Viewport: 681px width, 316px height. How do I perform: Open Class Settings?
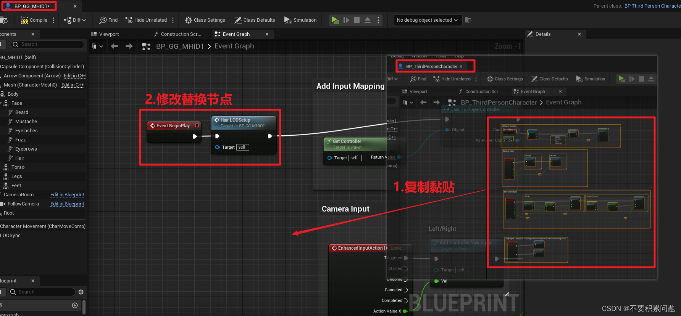(205, 20)
